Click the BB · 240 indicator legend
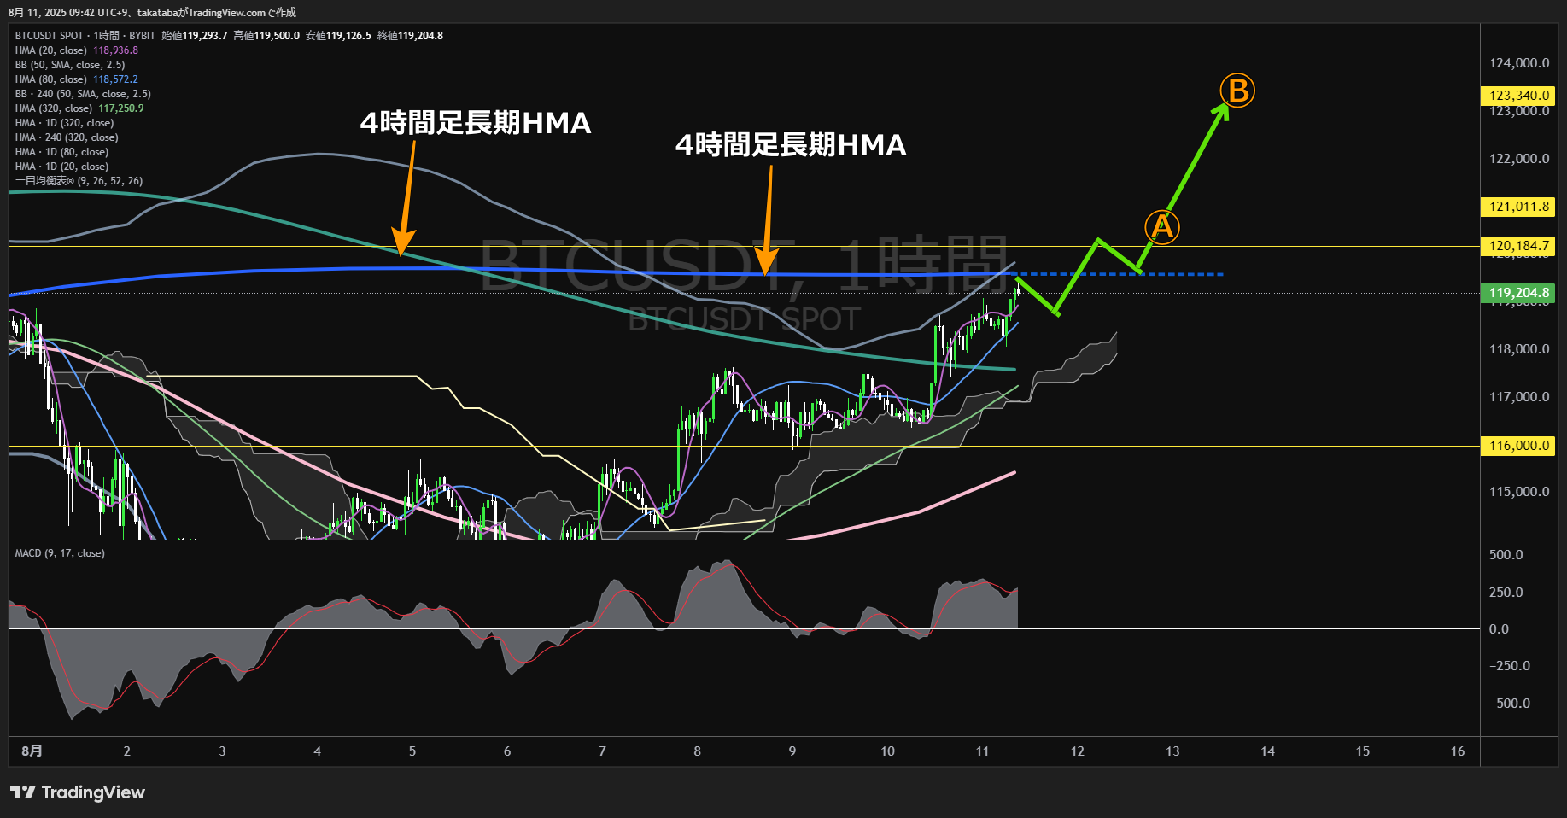 [83, 94]
